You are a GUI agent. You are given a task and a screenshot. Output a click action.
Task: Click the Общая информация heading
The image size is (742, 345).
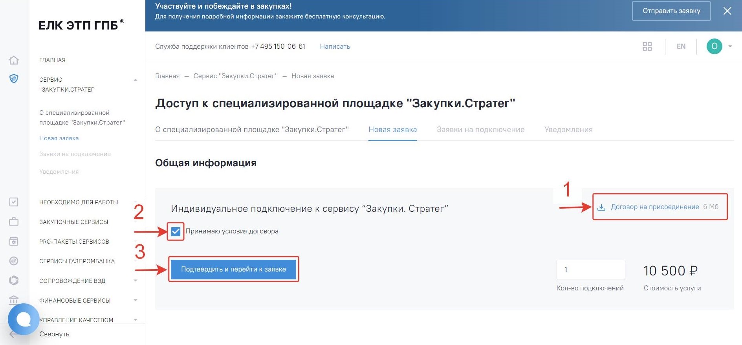[x=206, y=163]
